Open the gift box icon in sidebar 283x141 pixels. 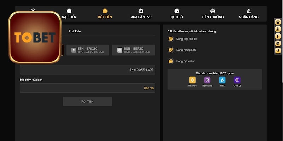point(278,22)
